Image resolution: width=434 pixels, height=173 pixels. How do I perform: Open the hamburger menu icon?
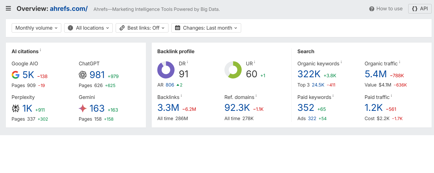8,8
